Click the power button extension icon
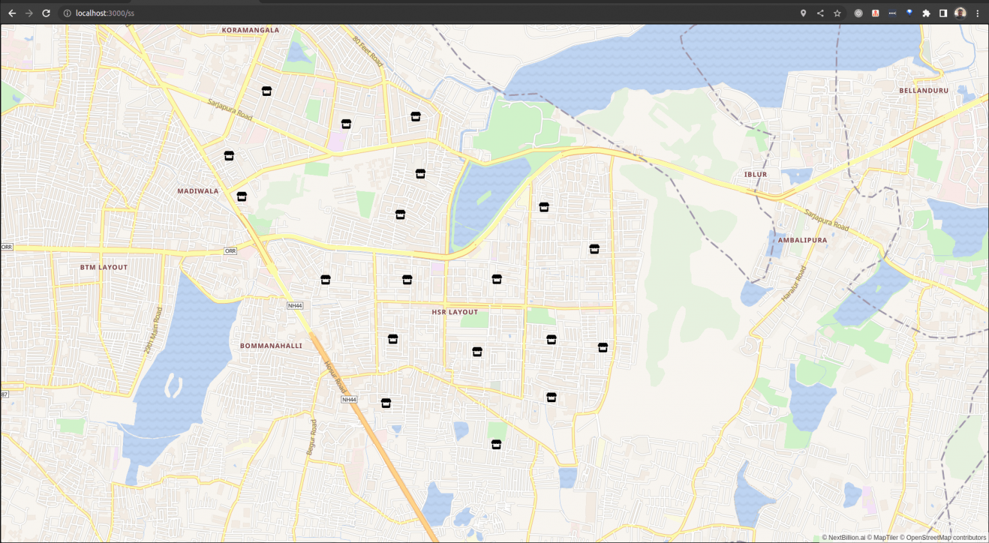This screenshot has height=543, width=989. point(858,13)
